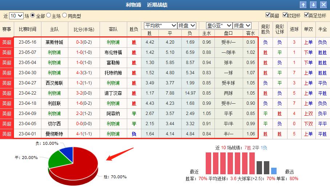
Task: Click the 英超 tag in the 23-05-16 row
Action: click(7, 42)
